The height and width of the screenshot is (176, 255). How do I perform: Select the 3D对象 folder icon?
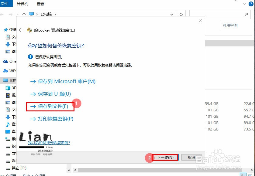click(x=7, y=88)
